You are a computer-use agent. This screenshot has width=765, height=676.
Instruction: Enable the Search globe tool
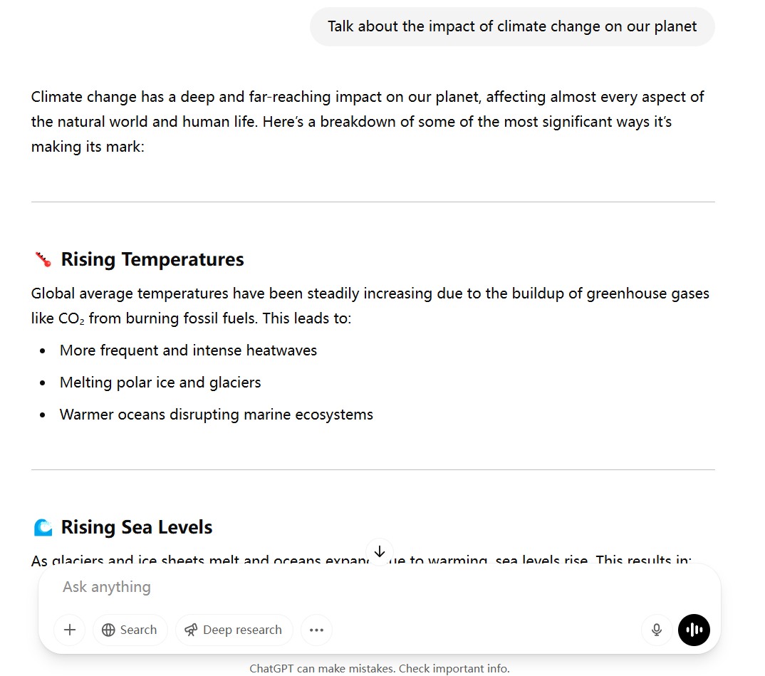coord(130,630)
